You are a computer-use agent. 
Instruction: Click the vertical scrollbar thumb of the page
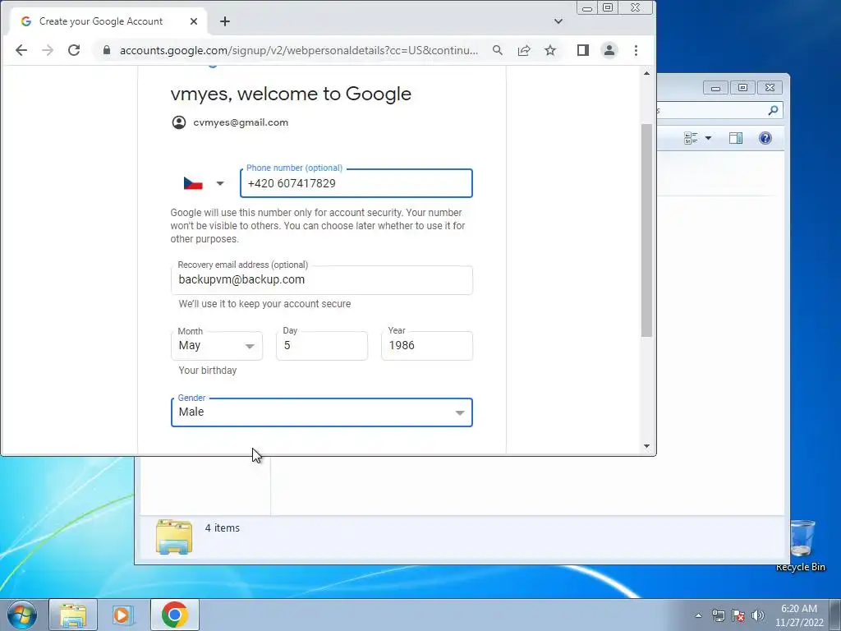[x=647, y=230]
